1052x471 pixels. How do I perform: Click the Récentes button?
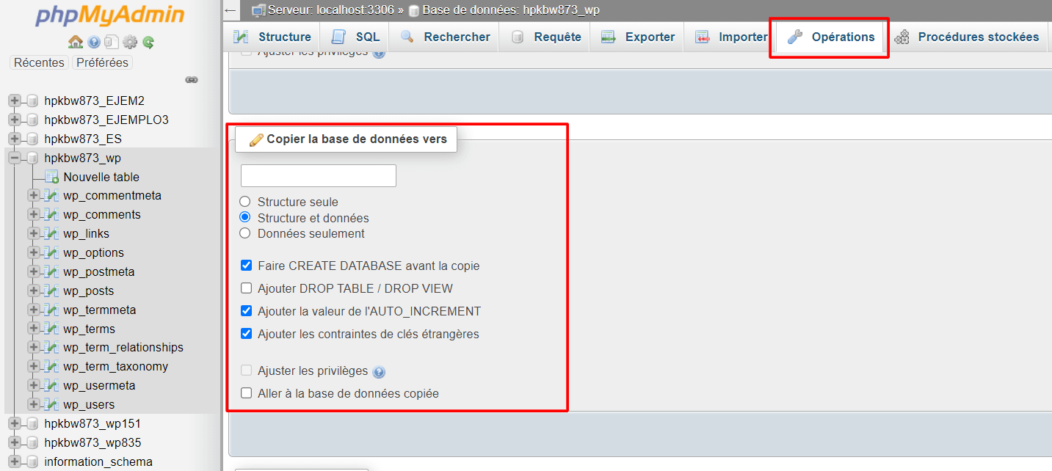(x=39, y=63)
